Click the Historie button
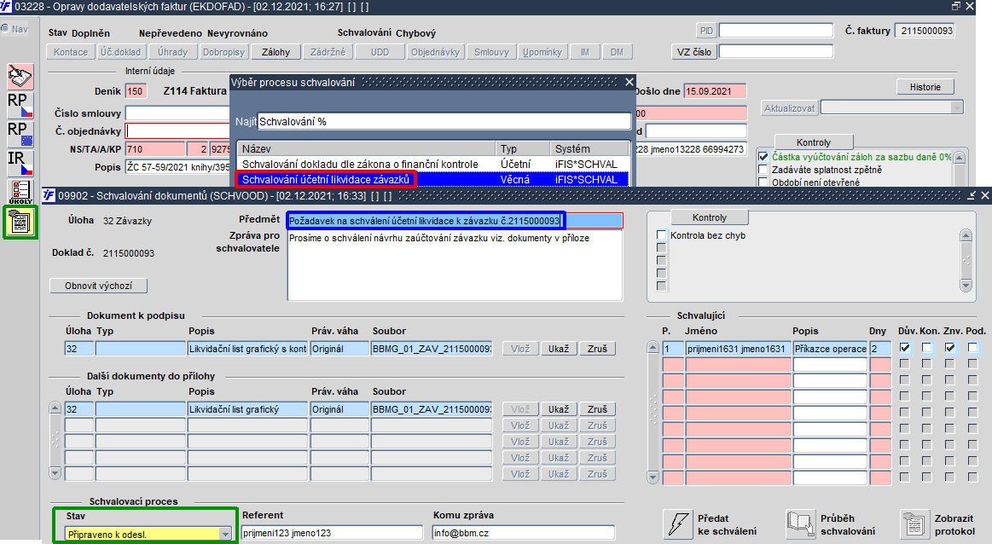The image size is (992, 544). pyautogui.click(x=925, y=87)
